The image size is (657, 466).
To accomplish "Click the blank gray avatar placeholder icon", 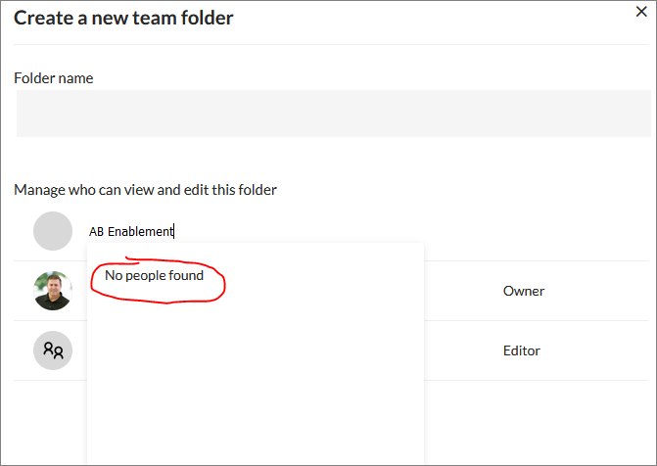I will [x=53, y=231].
